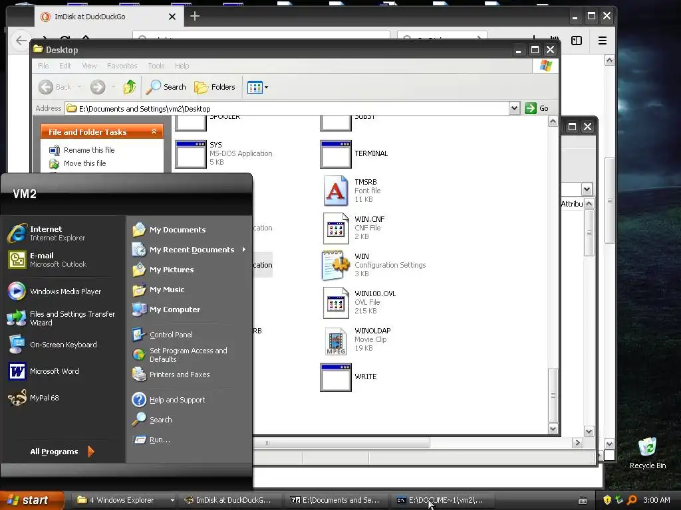The width and height of the screenshot is (681, 510).
Task: Click Explorer Back button
Action: point(55,87)
